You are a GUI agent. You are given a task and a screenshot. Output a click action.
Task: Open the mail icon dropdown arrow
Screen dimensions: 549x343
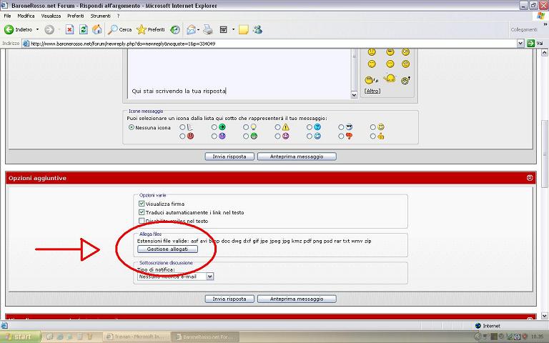199,30
